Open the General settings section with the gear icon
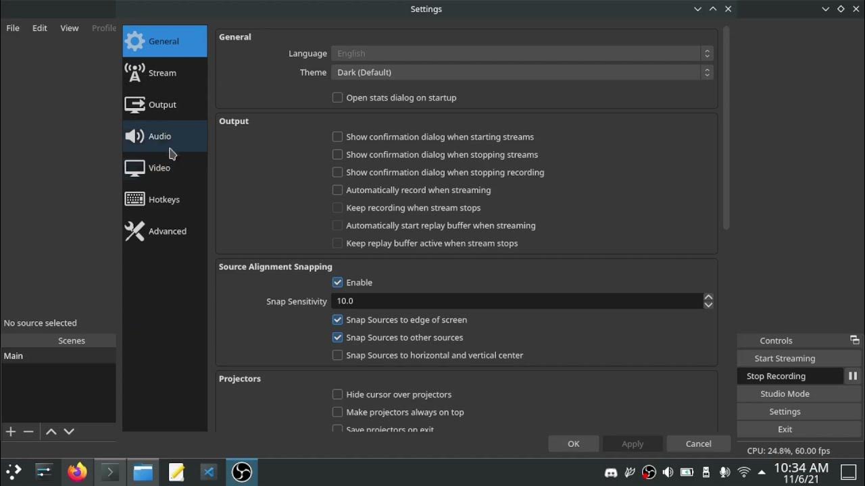865x486 pixels. 165,41
